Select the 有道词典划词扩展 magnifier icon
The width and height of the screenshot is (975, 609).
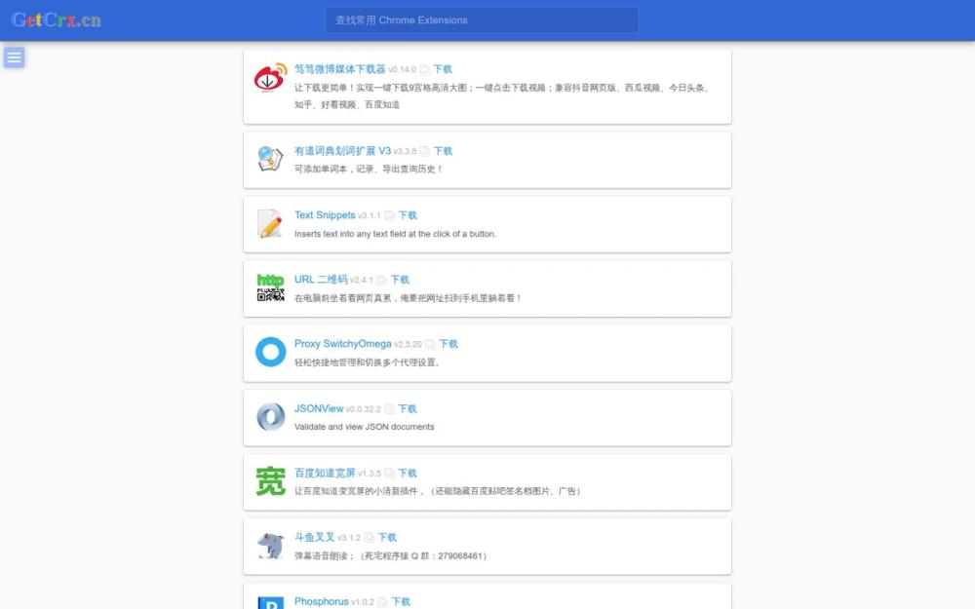[x=268, y=159]
